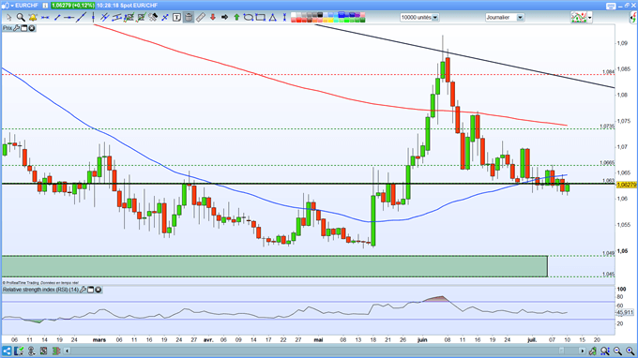This screenshot has height=358, width=638.
Task: Click the second bottom-left chart icon
Action: point(19,351)
